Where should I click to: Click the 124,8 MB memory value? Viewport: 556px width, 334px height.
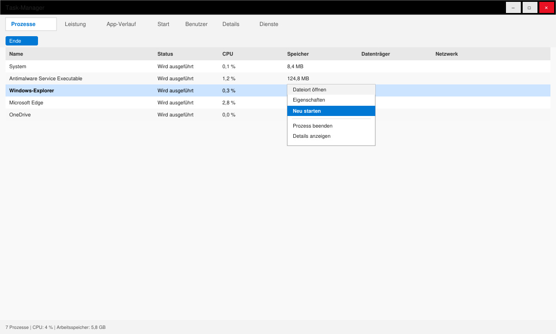[298, 78]
